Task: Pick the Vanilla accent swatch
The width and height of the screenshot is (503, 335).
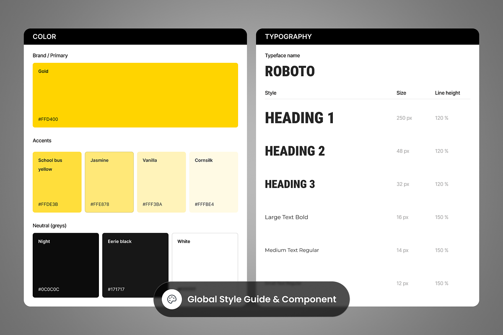Action: point(161,182)
